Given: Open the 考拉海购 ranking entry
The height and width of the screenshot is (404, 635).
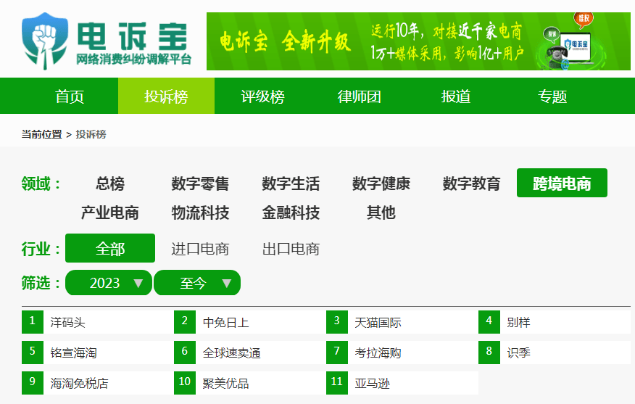Looking at the screenshot, I should [x=378, y=353].
